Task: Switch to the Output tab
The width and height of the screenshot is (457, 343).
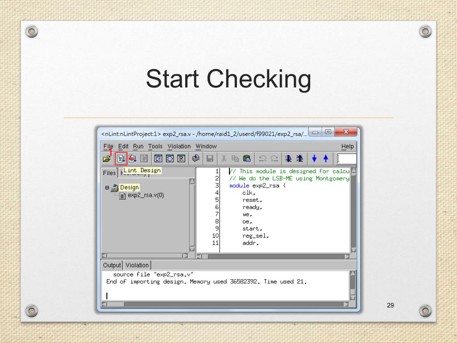Action: pos(112,265)
